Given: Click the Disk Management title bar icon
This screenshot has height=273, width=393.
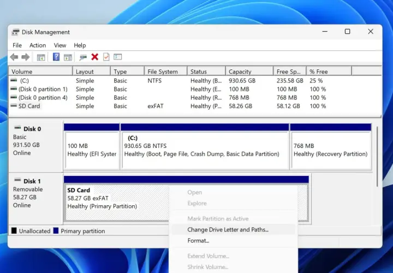Looking at the screenshot, I should click(x=15, y=32).
